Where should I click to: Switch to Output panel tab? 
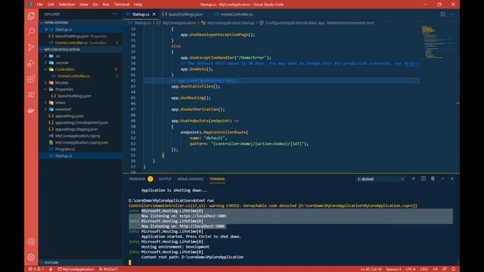(165, 179)
